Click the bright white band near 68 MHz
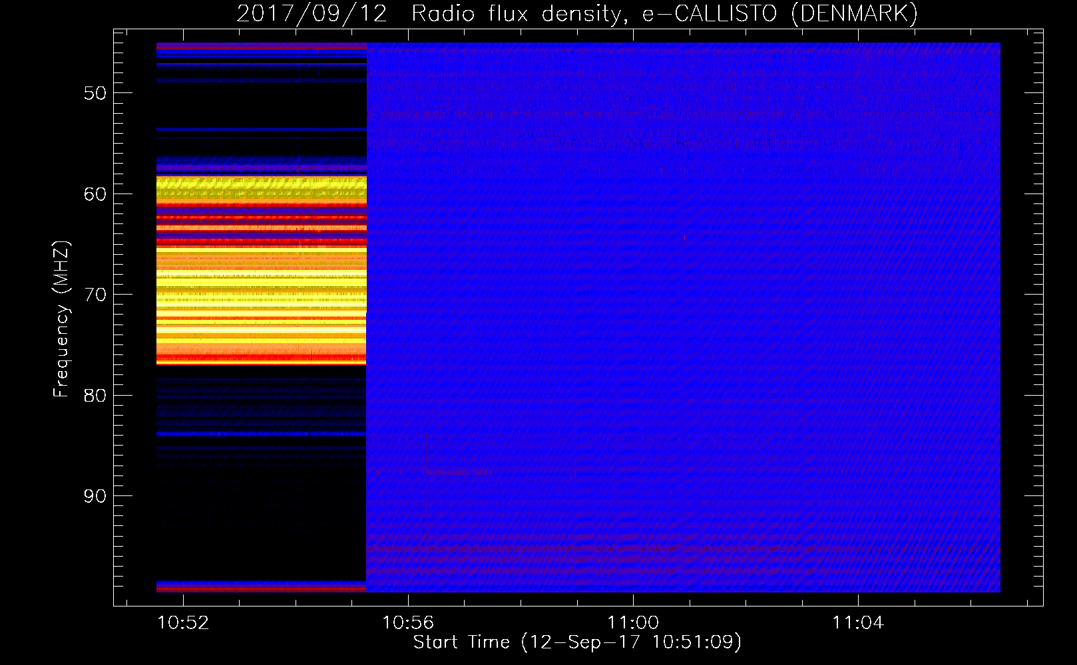 261,274
